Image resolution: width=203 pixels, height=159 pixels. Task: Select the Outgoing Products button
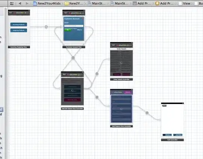point(19,30)
